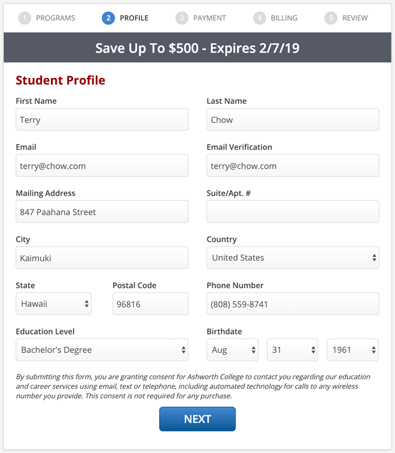Click the step 2 Profile circle icon
The image size is (395, 453).
point(108,18)
